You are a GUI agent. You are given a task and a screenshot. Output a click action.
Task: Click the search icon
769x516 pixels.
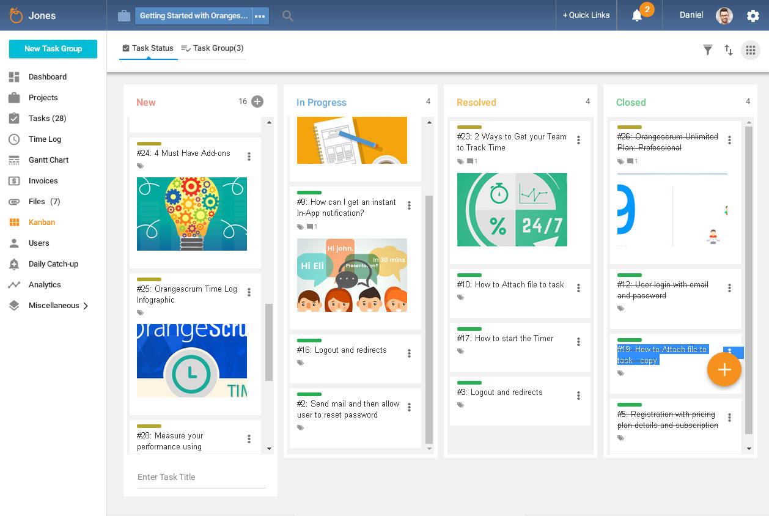(x=287, y=16)
